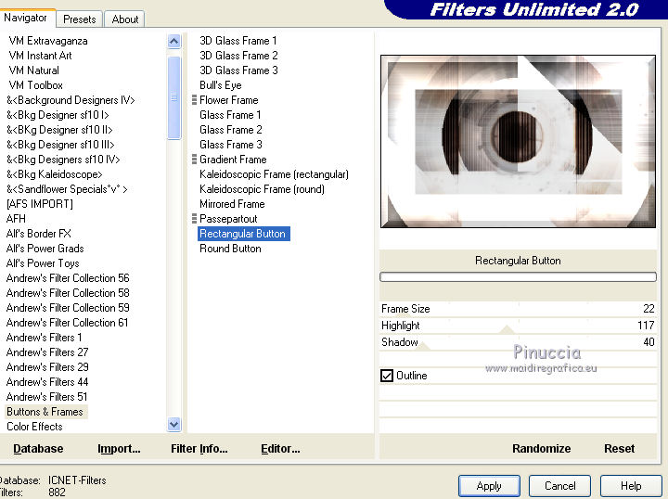This screenshot has width=668, height=499.
Task: Click the Passepartout multi-preset icon
Action: pos(194,219)
